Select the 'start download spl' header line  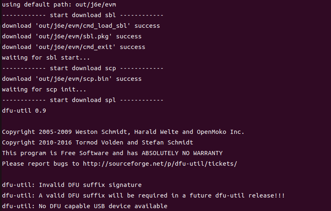(x=83, y=100)
